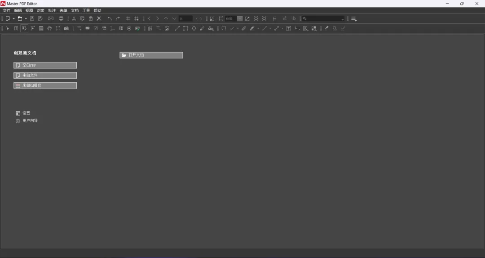Click the Cut scissors icon
The width and height of the screenshot is (485, 258).
(x=74, y=18)
